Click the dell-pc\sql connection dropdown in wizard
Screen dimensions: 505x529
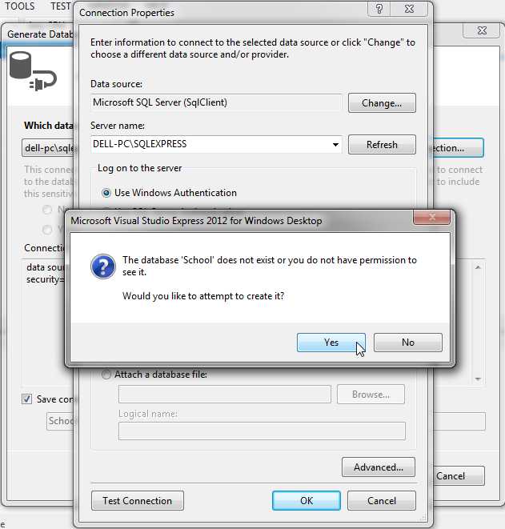pyautogui.click(x=48, y=148)
